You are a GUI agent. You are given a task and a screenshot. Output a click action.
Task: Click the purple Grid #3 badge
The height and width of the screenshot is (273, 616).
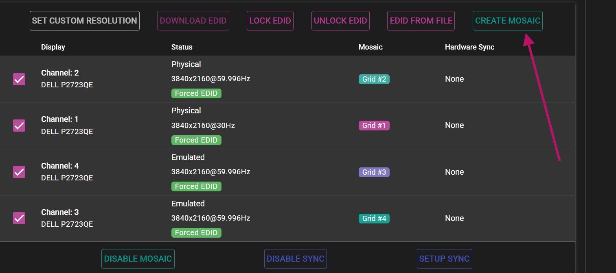coord(374,172)
